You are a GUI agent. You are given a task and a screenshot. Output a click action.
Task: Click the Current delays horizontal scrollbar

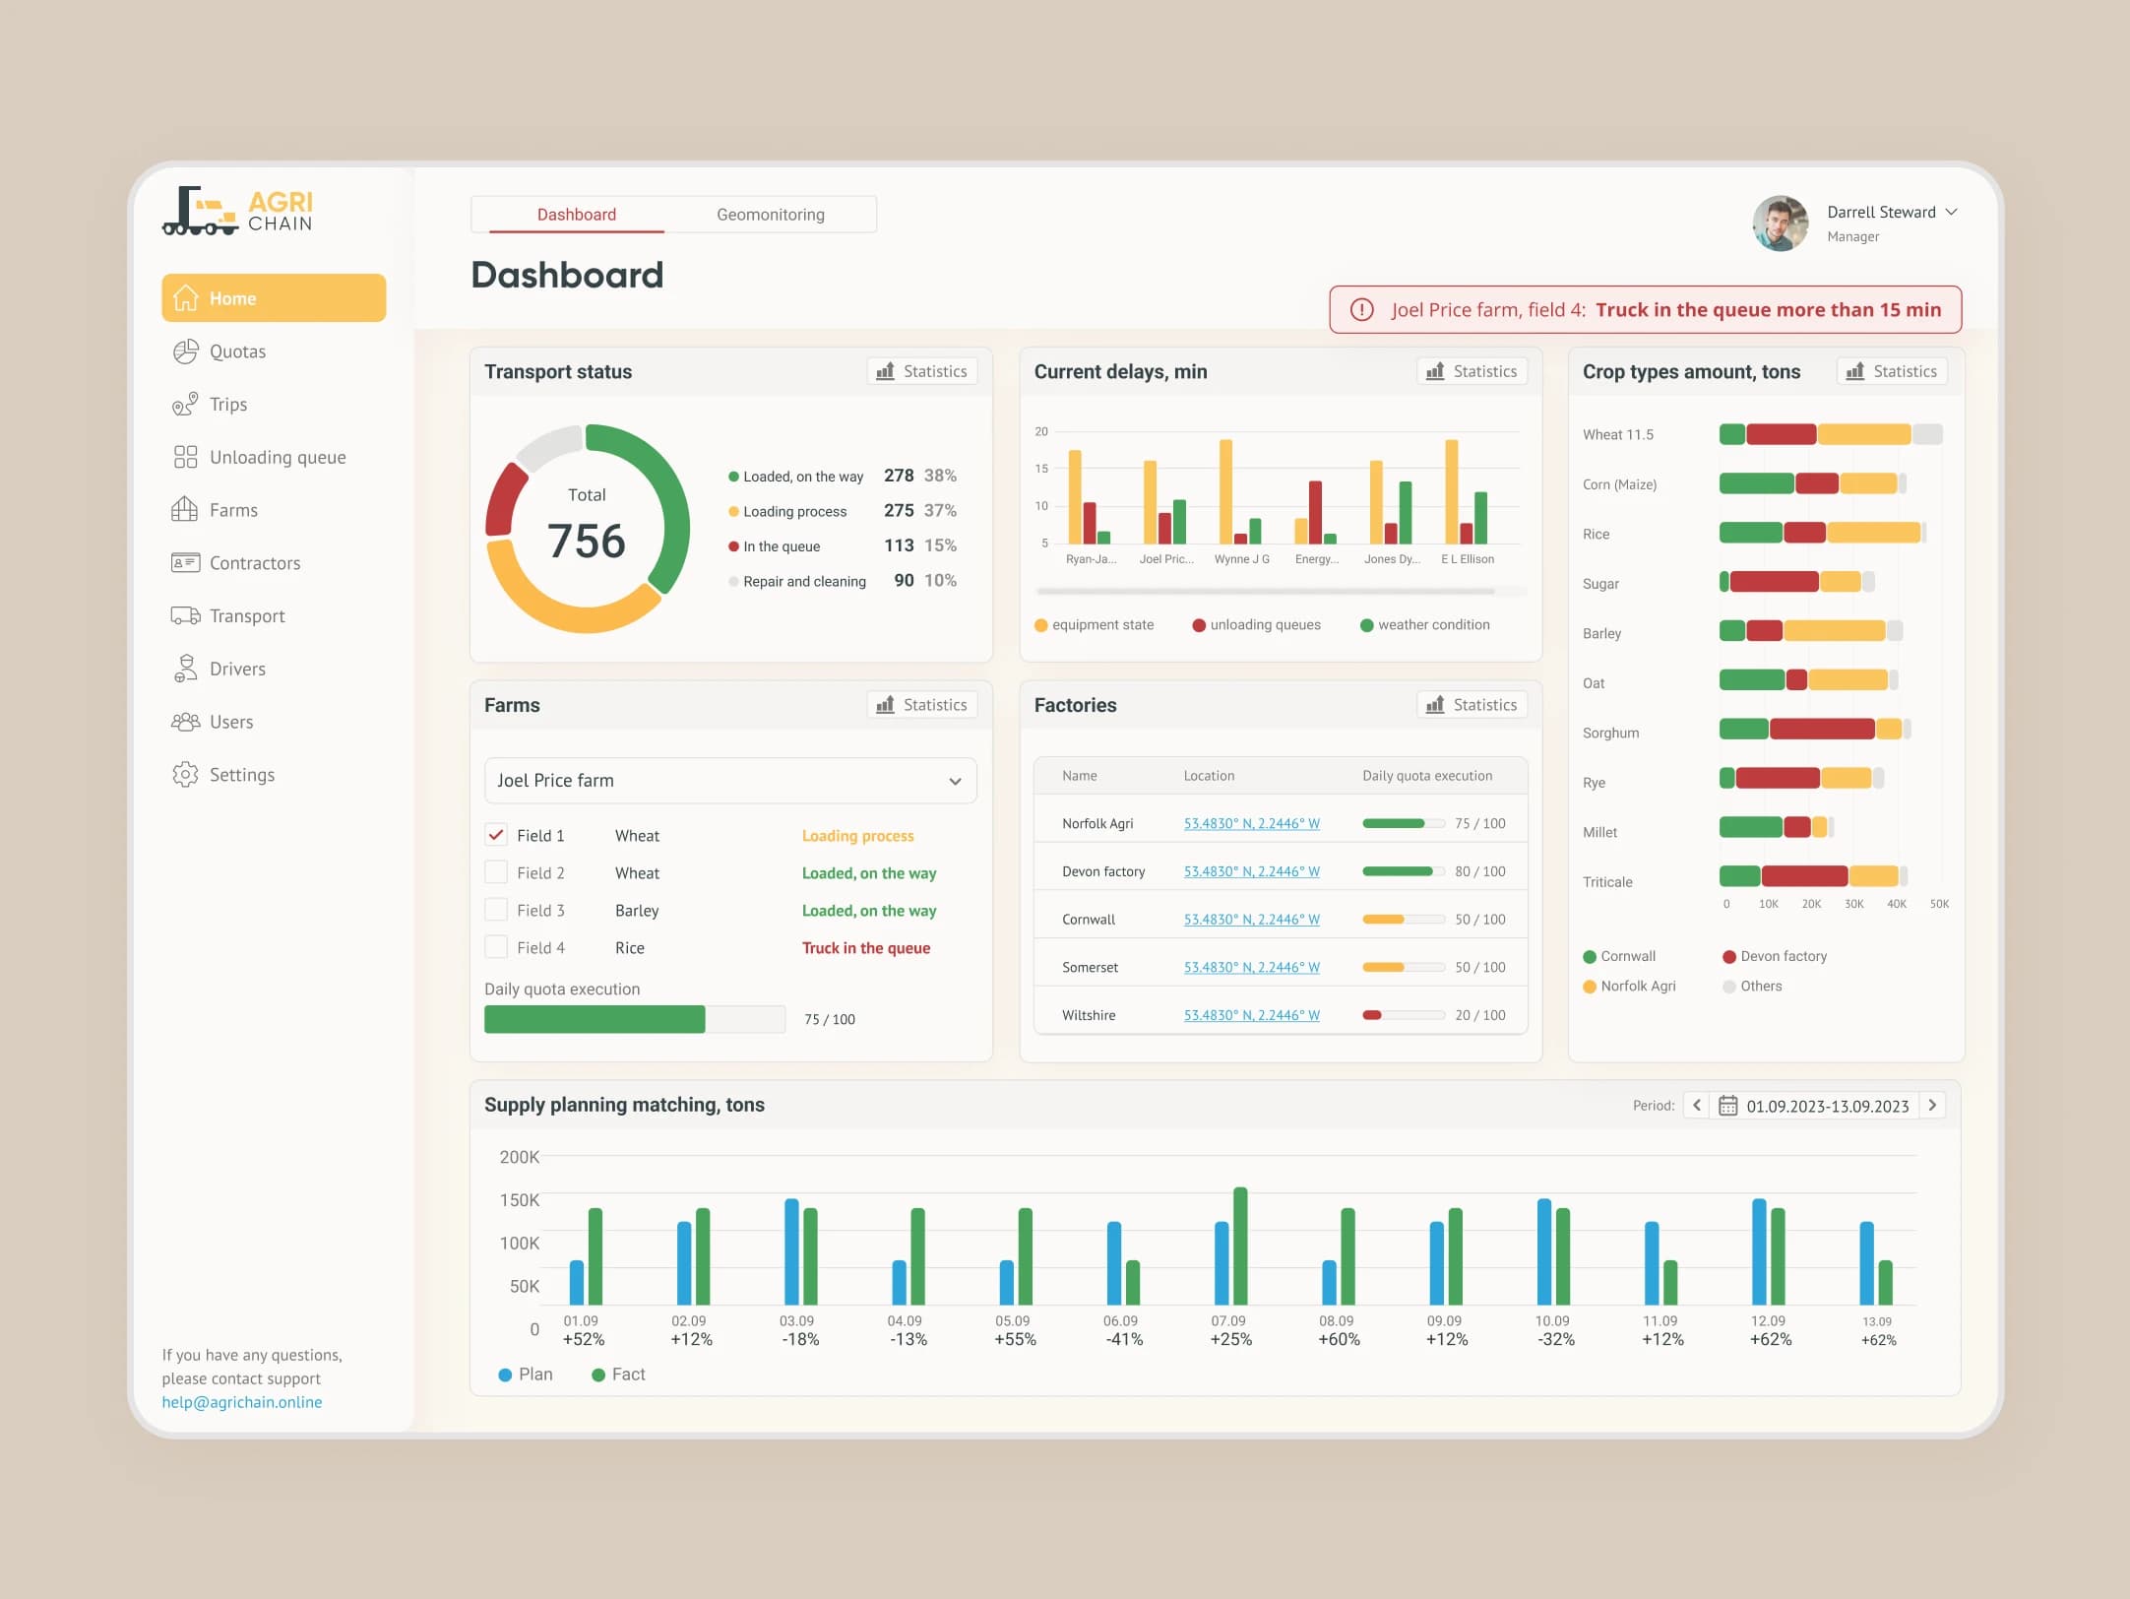pyautogui.click(x=1266, y=592)
